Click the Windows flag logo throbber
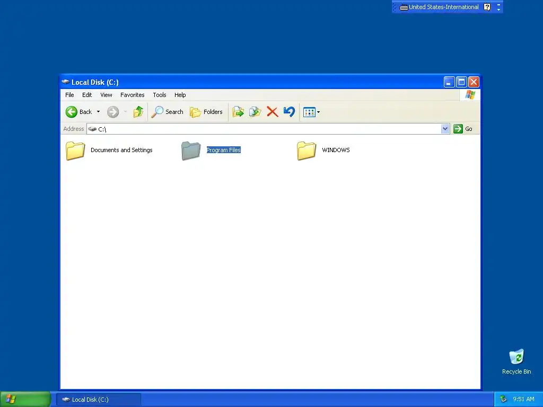 (x=470, y=95)
